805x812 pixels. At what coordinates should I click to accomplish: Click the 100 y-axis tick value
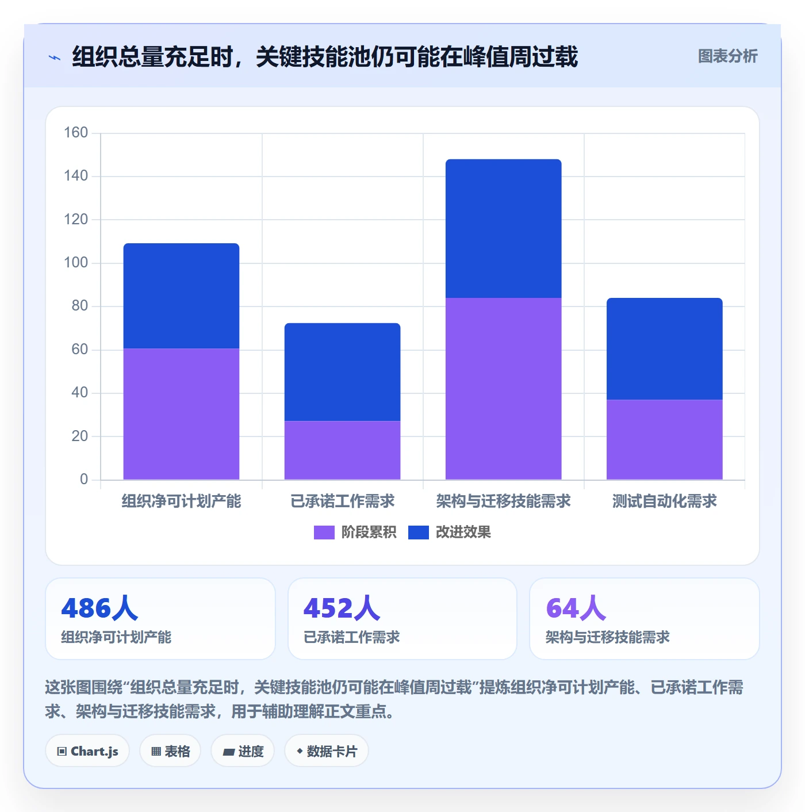click(x=76, y=263)
